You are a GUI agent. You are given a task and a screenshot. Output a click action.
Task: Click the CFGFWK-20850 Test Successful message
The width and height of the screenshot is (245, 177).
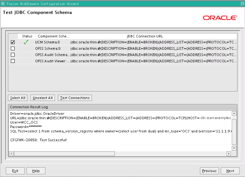(x=39, y=140)
